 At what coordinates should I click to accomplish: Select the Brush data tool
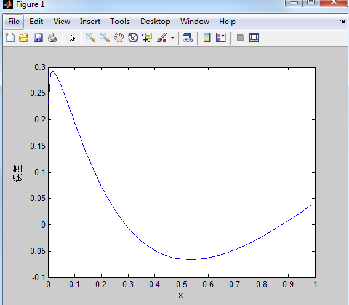(x=162, y=38)
